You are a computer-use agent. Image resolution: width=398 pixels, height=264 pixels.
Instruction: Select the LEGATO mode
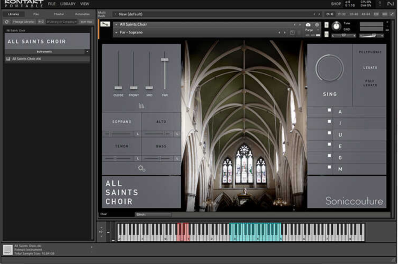coord(370,68)
